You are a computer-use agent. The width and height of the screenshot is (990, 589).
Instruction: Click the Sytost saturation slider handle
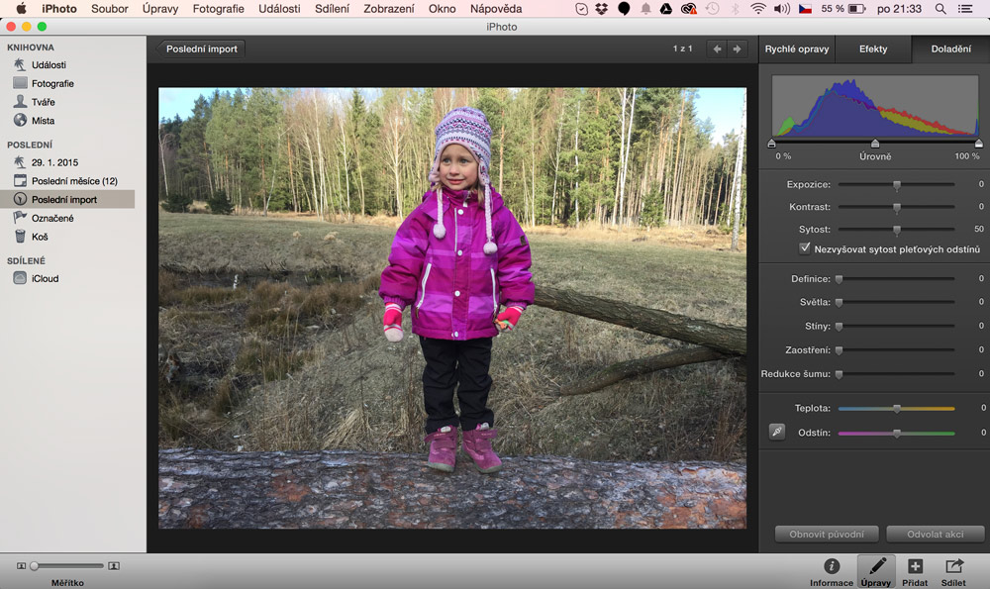coord(897,229)
